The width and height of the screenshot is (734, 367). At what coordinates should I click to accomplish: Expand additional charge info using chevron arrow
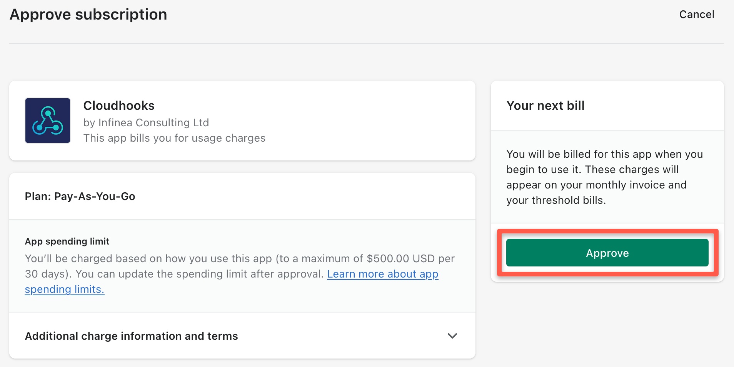tap(452, 336)
